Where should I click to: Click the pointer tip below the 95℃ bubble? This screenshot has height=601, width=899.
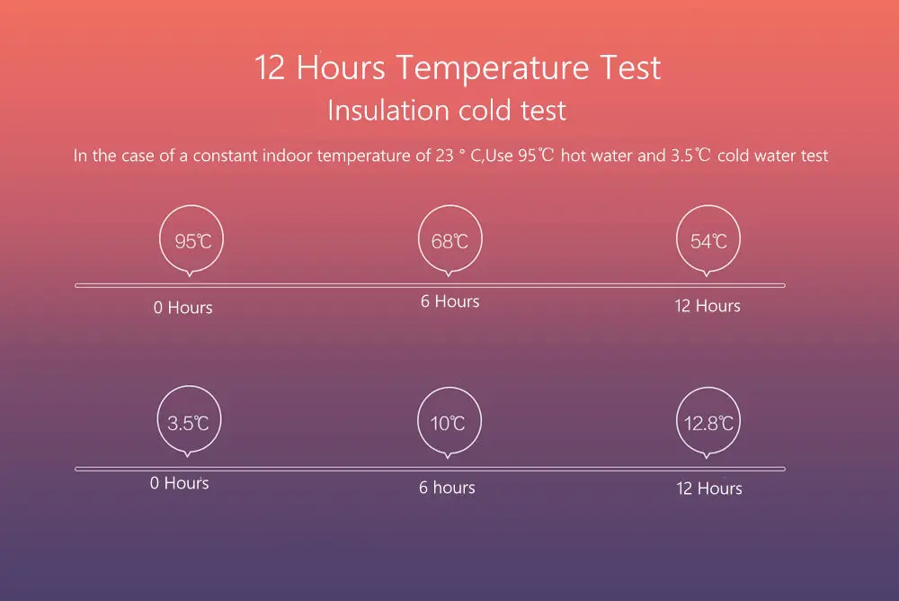click(190, 274)
